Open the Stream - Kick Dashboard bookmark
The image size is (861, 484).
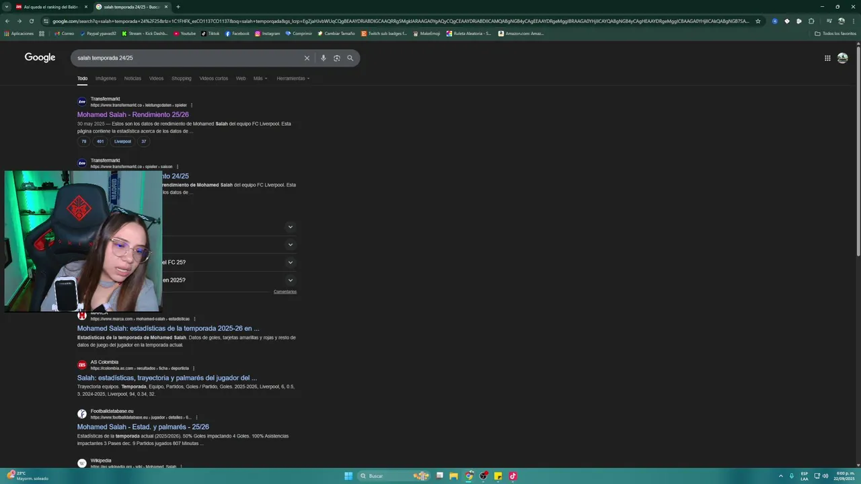145,34
